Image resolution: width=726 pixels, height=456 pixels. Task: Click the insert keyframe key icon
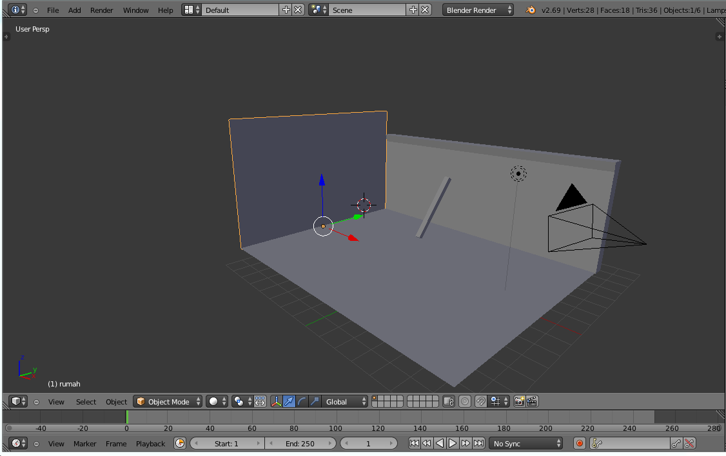(x=676, y=443)
